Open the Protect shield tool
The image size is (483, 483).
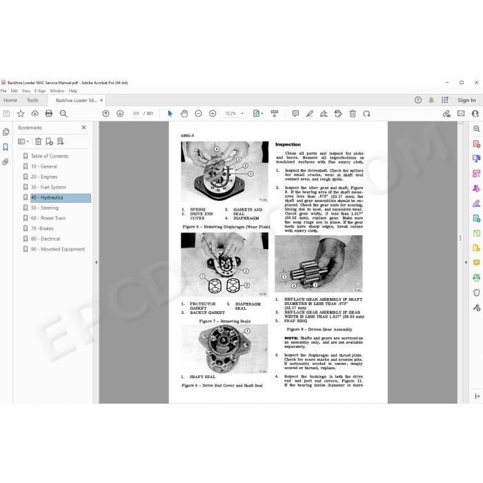tap(476, 293)
